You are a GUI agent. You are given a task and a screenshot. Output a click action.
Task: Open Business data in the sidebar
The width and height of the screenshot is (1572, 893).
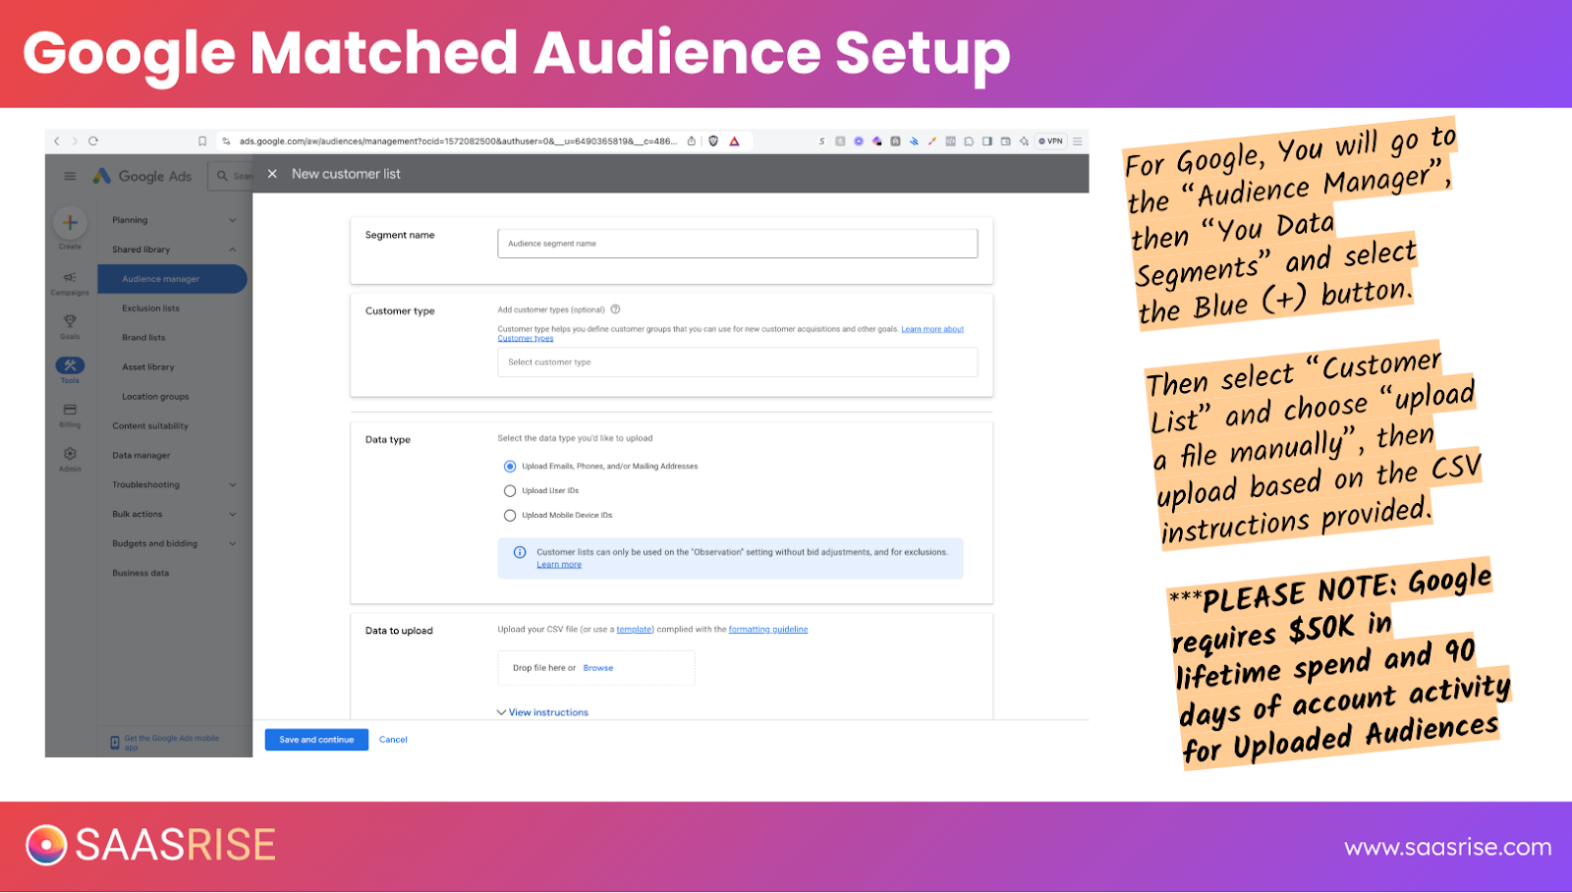[140, 574]
